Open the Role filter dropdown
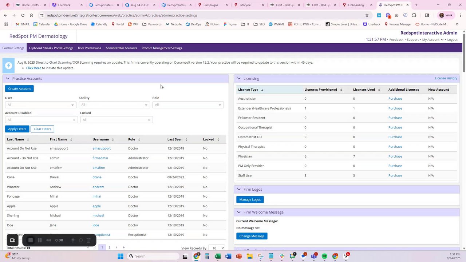Screen dimensions: 466x262 click(x=188, y=105)
